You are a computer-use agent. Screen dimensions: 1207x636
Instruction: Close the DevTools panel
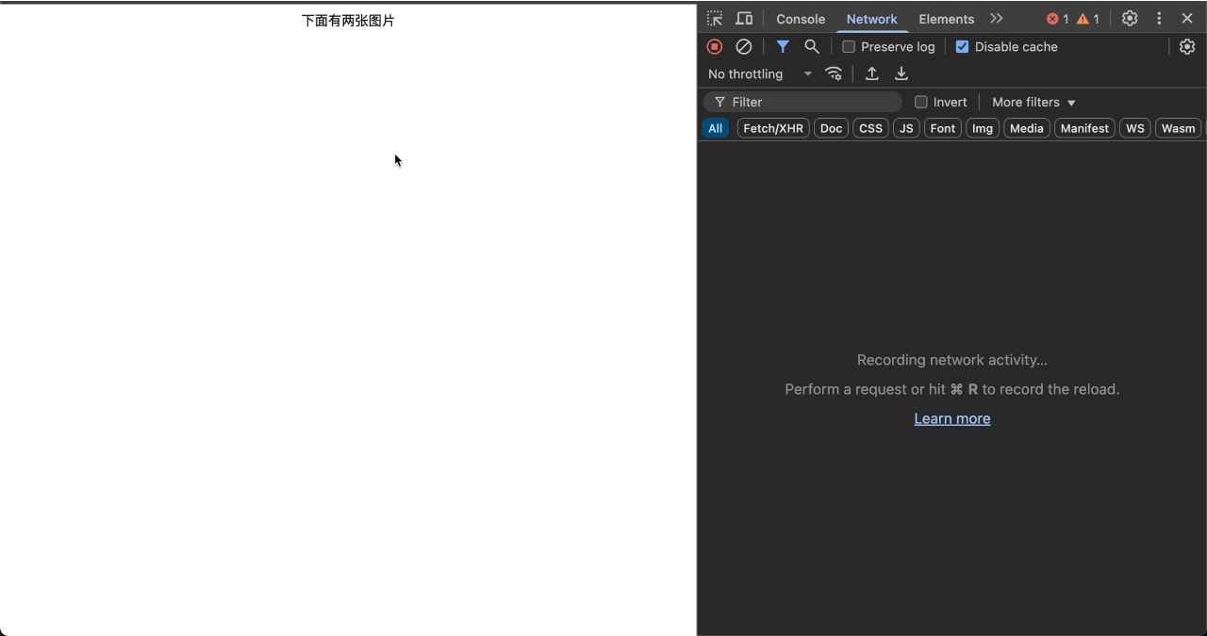1187,19
